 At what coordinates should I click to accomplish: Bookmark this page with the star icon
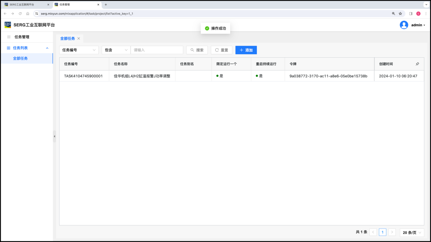point(400,14)
